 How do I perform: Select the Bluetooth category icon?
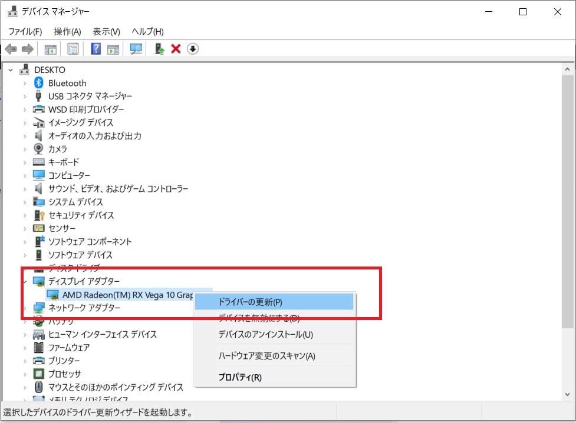click(38, 83)
